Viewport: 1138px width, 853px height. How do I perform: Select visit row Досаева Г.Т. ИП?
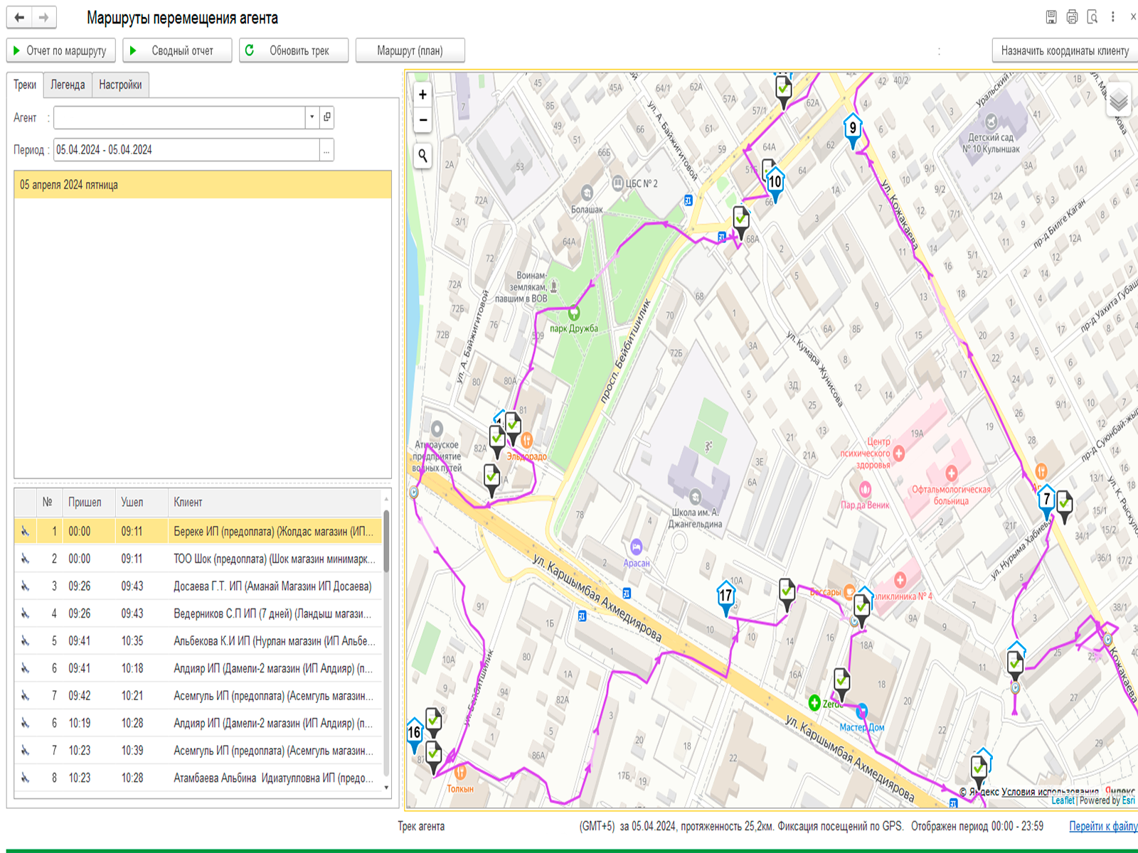coord(198,586)
